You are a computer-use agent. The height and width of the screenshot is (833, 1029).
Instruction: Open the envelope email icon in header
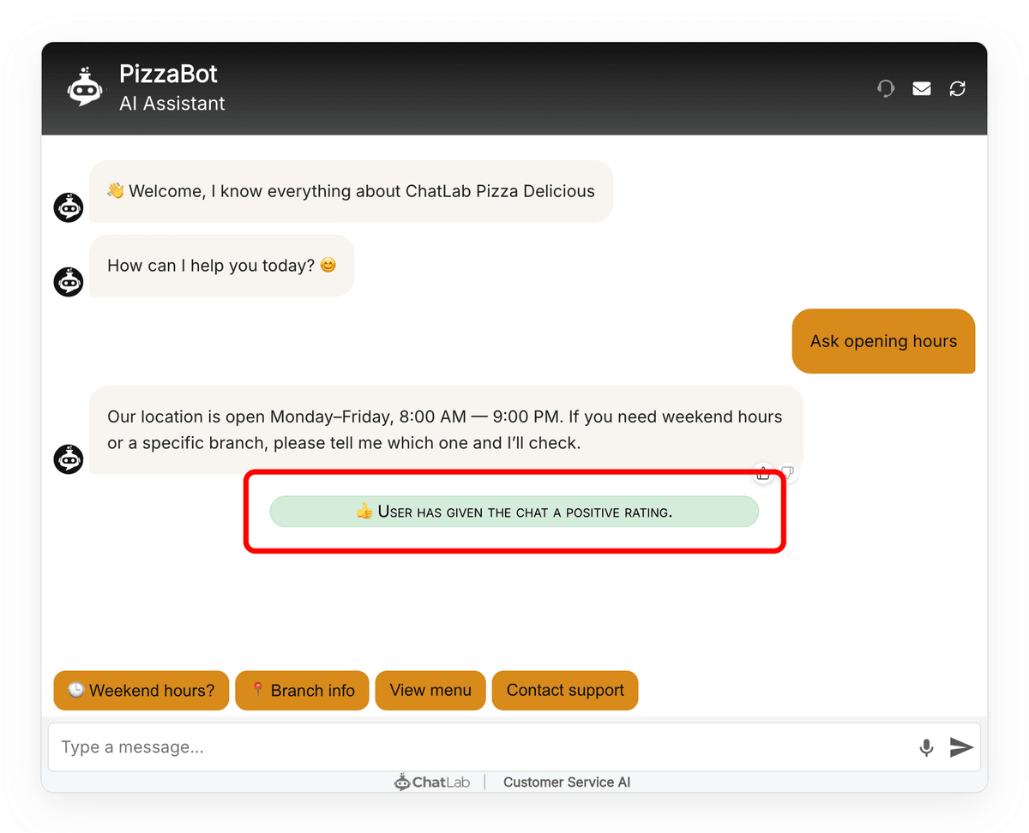point(922,88)
